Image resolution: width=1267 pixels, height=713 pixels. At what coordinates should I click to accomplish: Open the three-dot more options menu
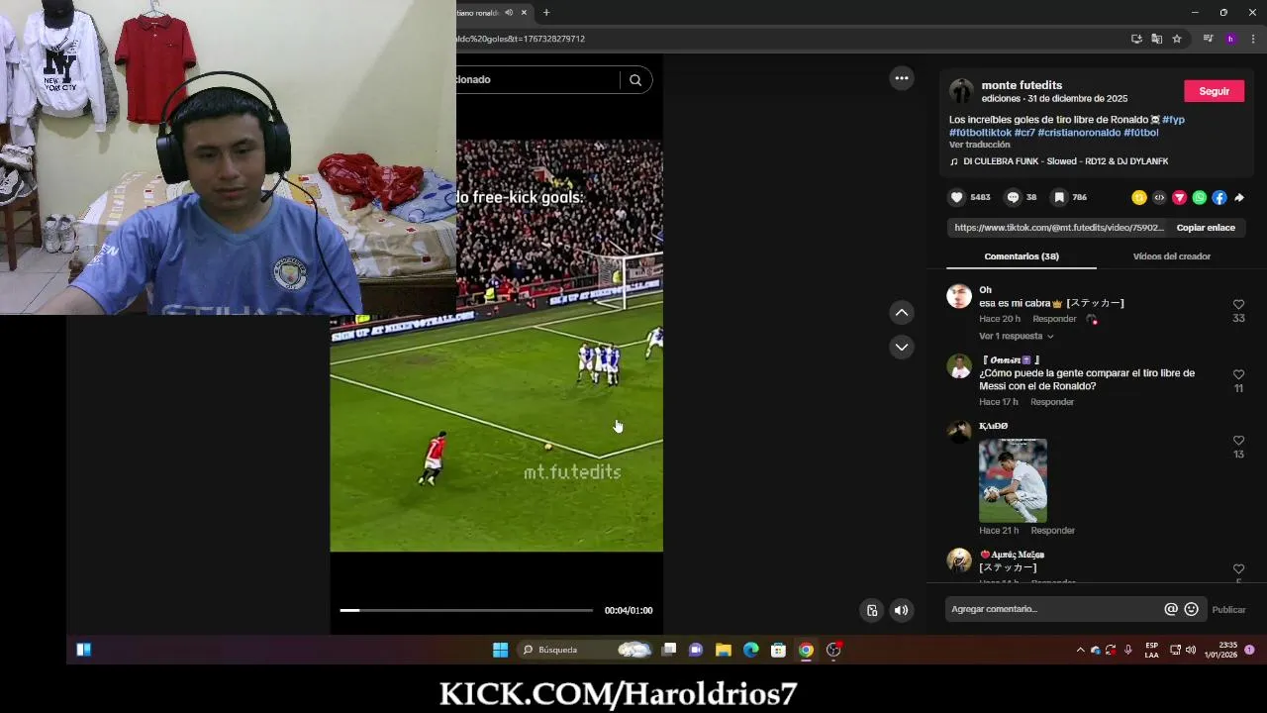[x=902, y=78]
